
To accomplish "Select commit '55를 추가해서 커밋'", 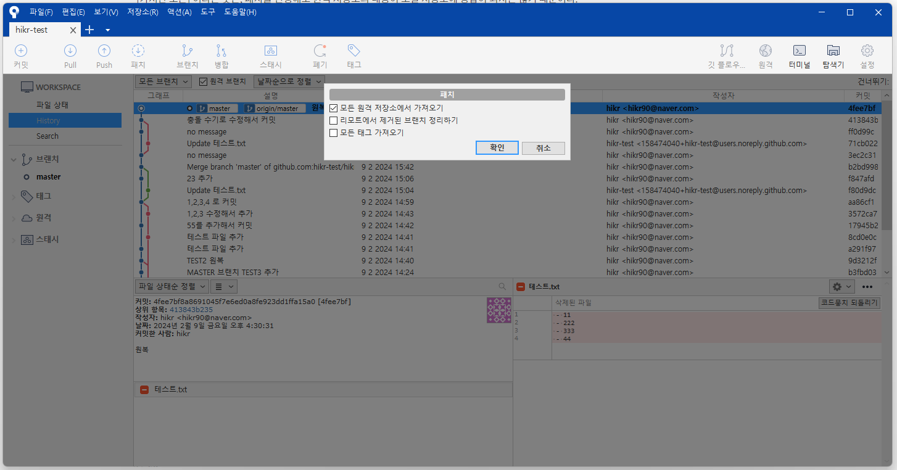I will click(x=508, y=225).
